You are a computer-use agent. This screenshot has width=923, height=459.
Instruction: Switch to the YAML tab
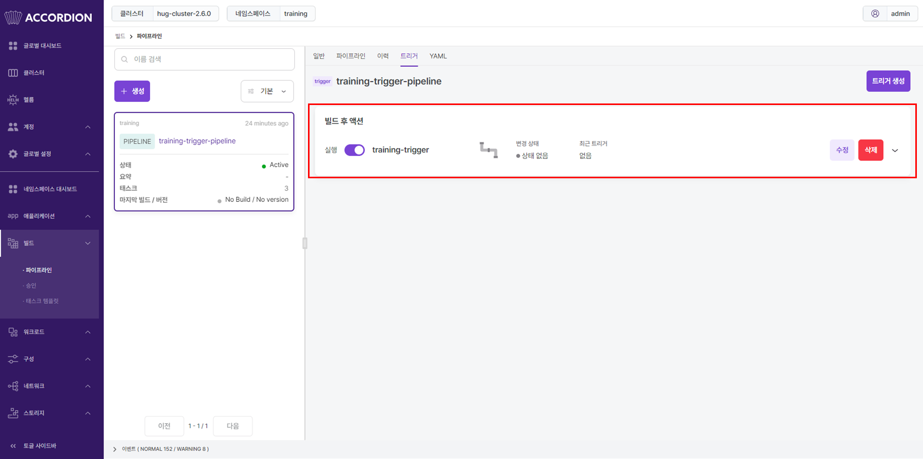(x=438, y=56)
